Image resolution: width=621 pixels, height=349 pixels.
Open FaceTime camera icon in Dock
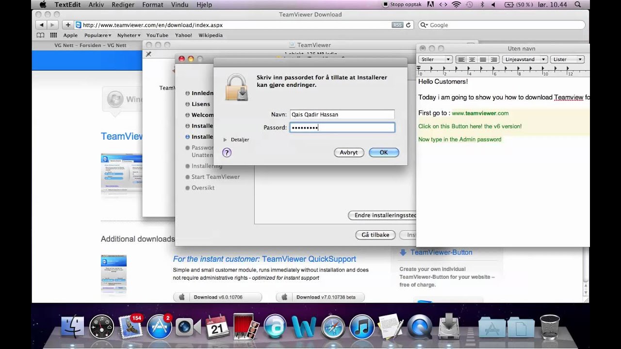pyautogui.click(x=188, y=327)
